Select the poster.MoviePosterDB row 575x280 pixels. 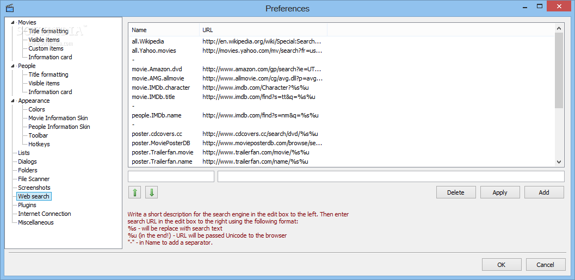pyautogui.click(x=342, y=143)
